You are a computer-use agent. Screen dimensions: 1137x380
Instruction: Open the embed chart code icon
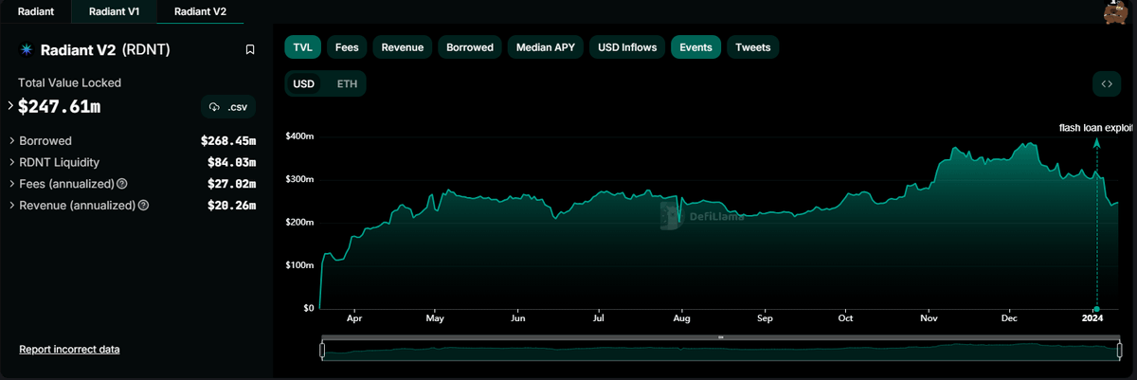[1107, 83]
